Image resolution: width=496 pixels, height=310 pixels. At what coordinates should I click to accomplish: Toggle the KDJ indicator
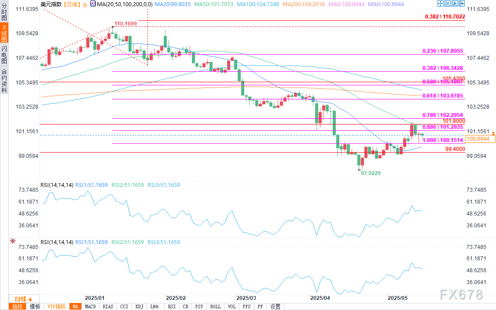[139, 306]
